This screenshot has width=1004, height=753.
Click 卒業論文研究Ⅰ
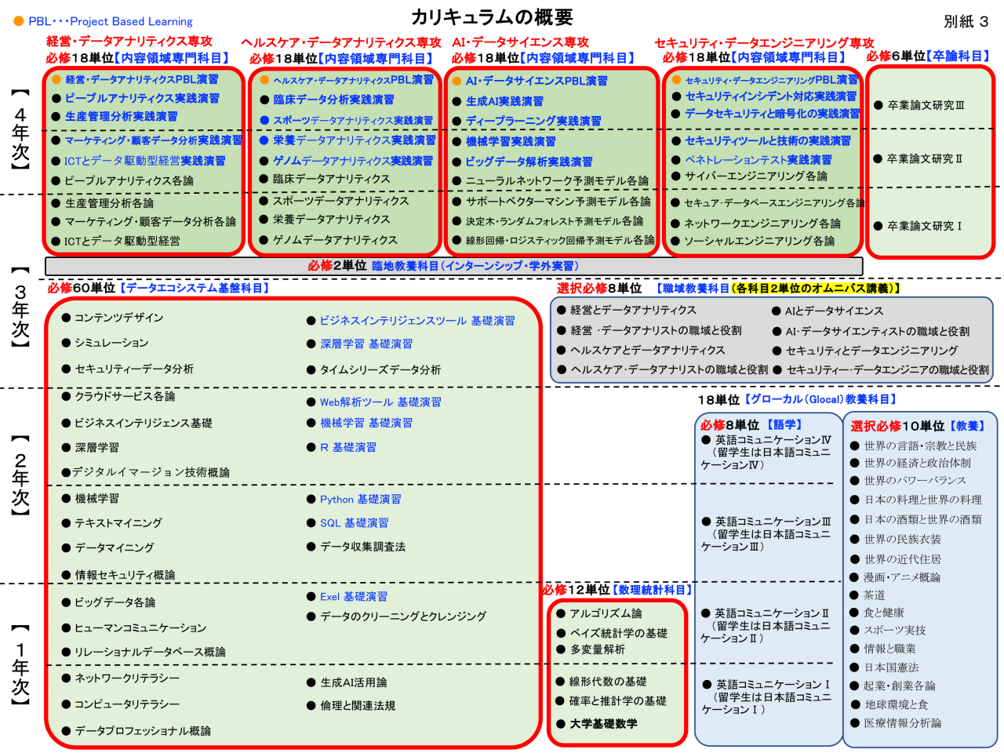coord(925,226)
